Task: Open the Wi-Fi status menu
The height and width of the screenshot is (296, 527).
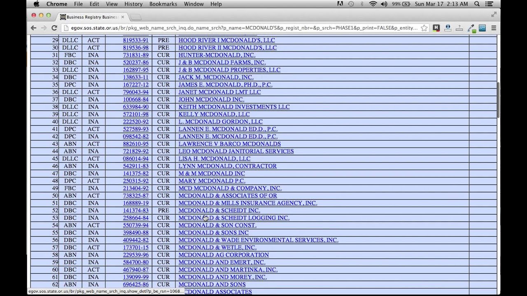Action: [x=373, y=4]
